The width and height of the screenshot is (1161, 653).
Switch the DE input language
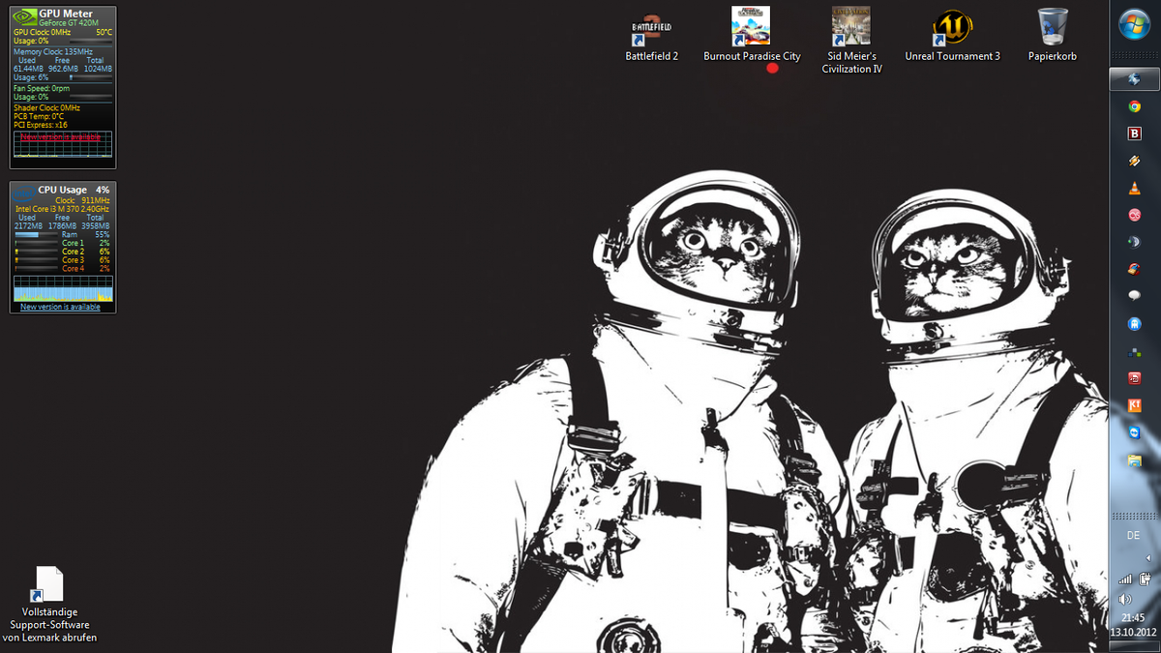pyautogui.click(x=1134, y=535)
